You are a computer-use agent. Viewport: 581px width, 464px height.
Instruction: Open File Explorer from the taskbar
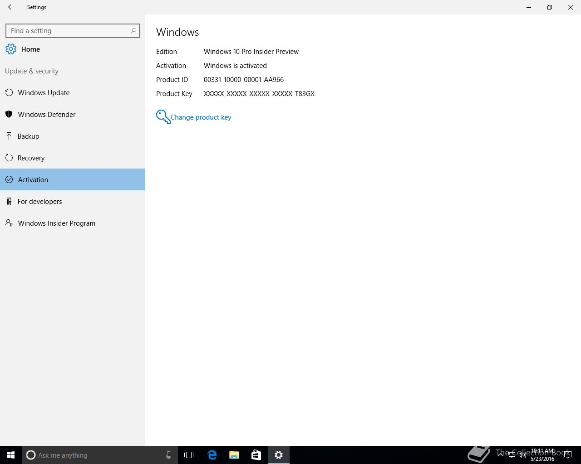tap(234, 455)
